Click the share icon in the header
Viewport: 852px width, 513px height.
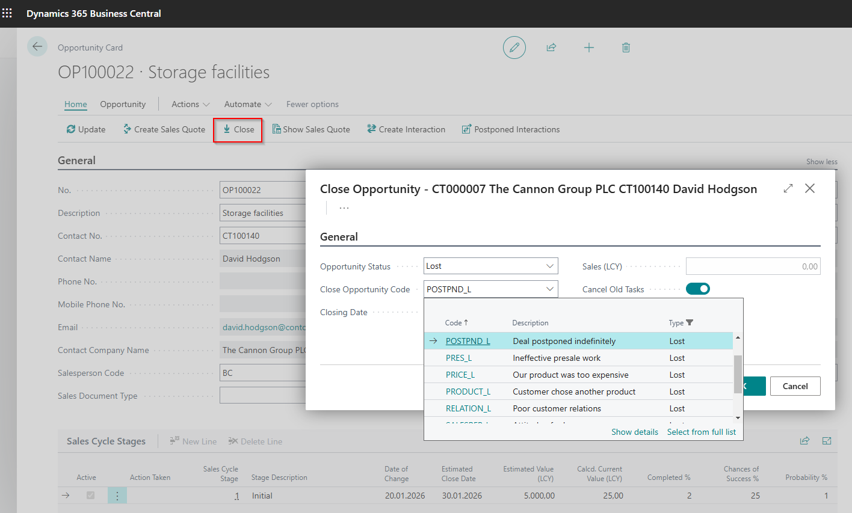coord(551,48)
